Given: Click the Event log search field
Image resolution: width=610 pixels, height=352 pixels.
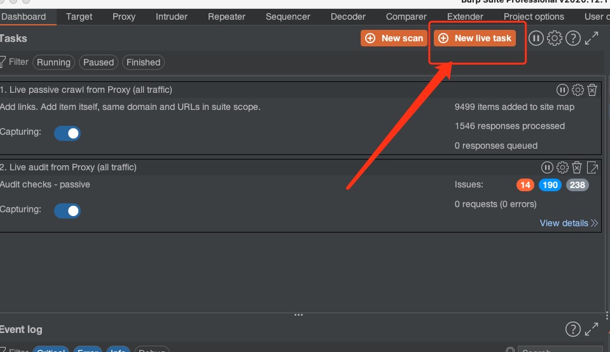Looking at the screenshot, I should click(560, 349).
